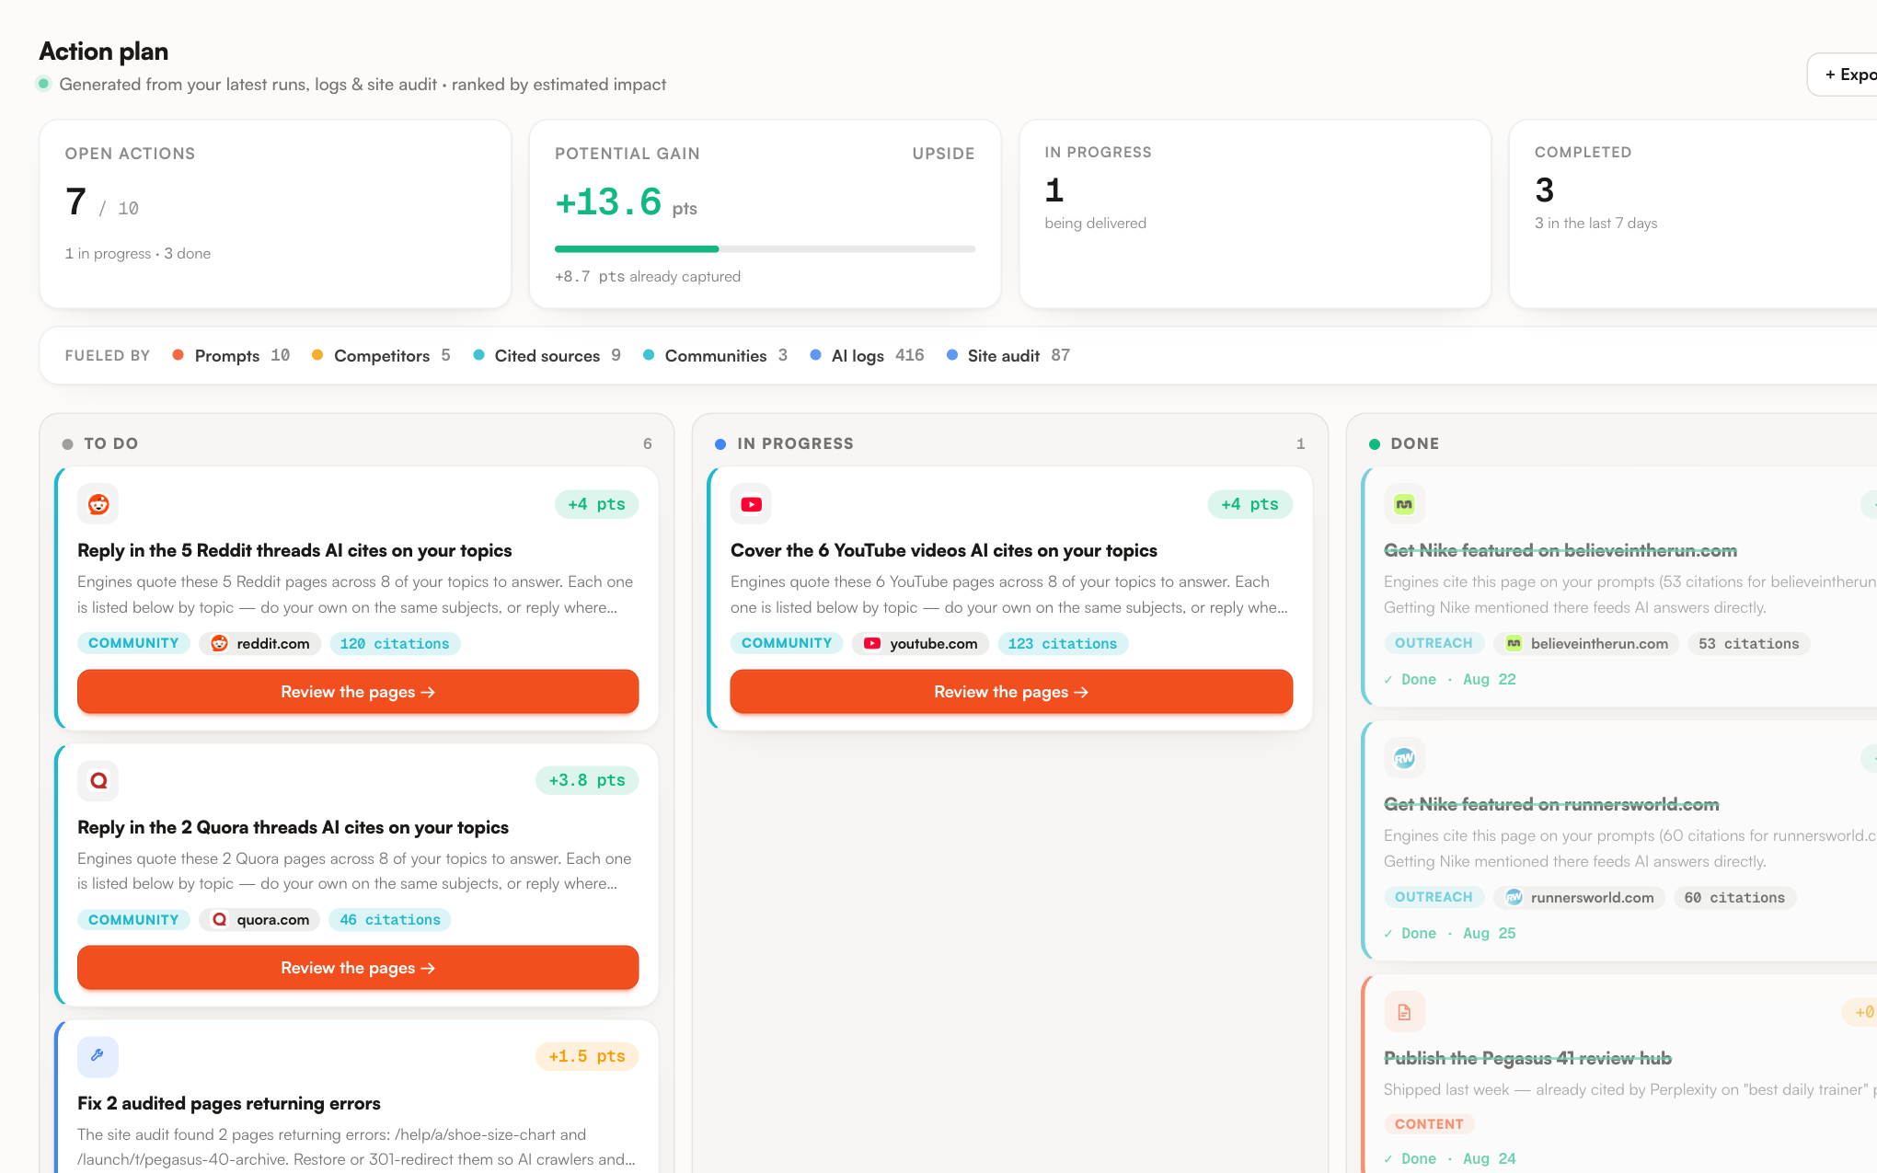Image resolution: width=1877 pixels, height=1173 pixels.
Task: Click the small icon in runnersworld.com chip
Action: tap(1514, 897)
